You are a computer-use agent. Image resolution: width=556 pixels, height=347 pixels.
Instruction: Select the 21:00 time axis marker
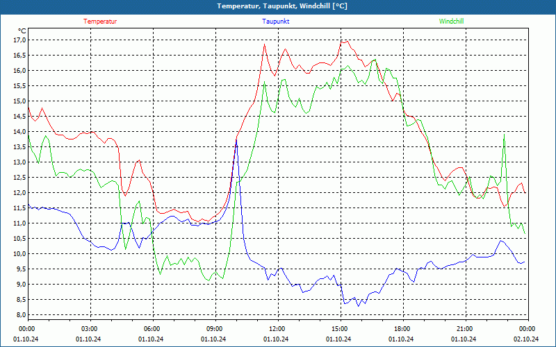point(464,329)
